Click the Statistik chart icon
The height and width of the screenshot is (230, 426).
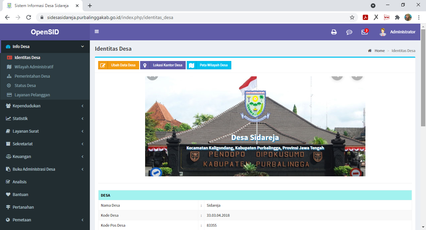[8, 119]
